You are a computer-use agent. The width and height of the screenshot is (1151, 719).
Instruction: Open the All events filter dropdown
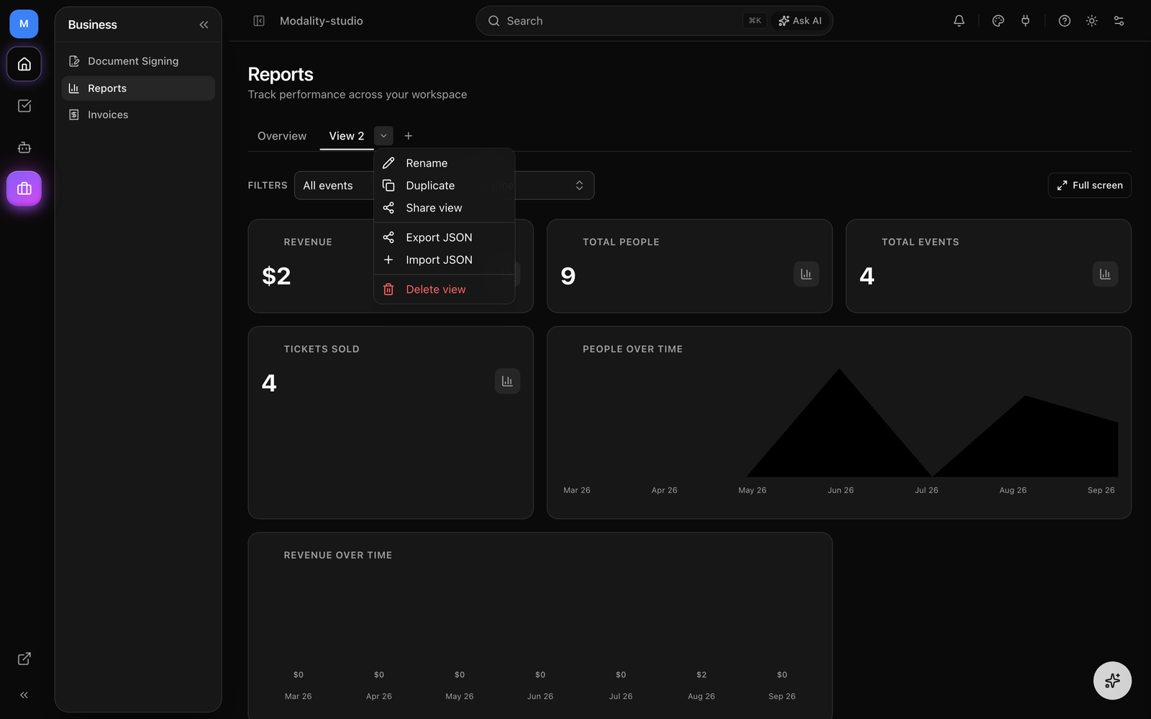tap(335, 186)
